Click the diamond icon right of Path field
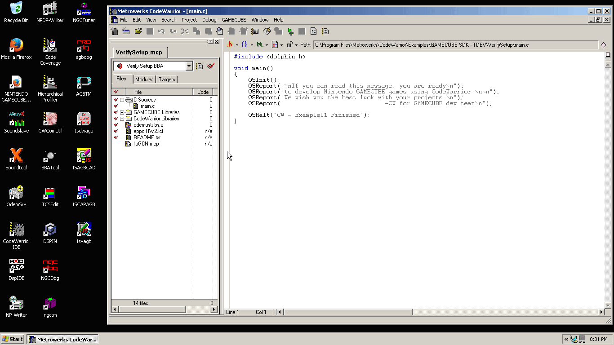Screen dimensions: 614x345 603,45
